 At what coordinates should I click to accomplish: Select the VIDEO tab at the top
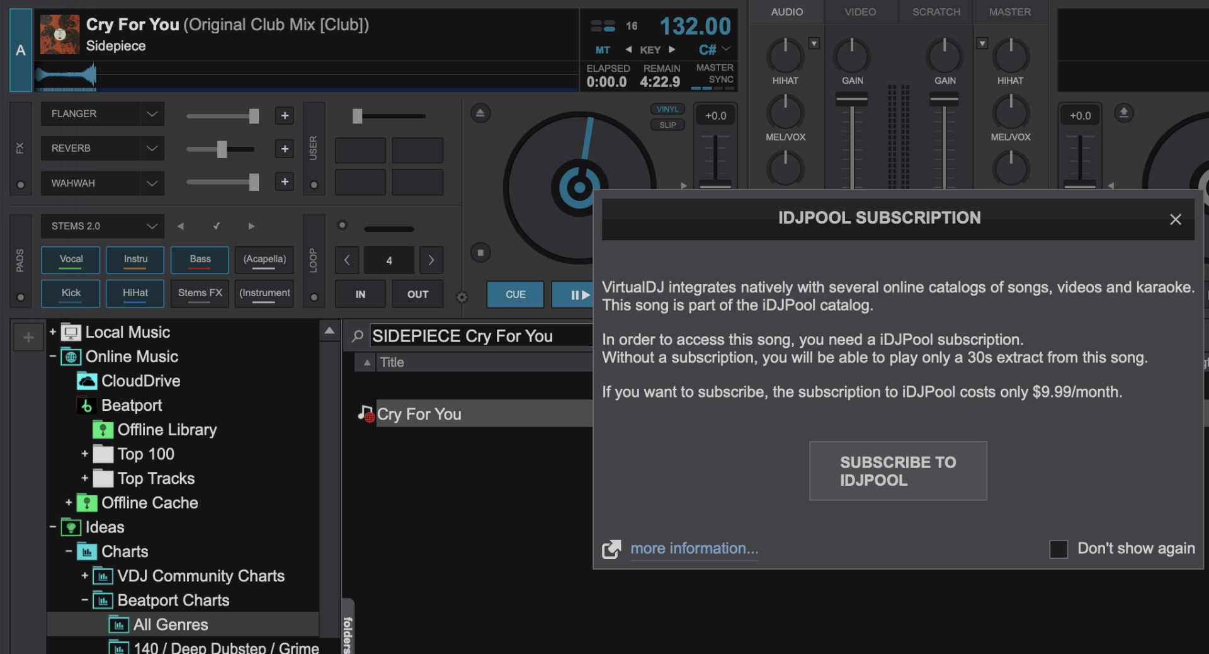860,11
